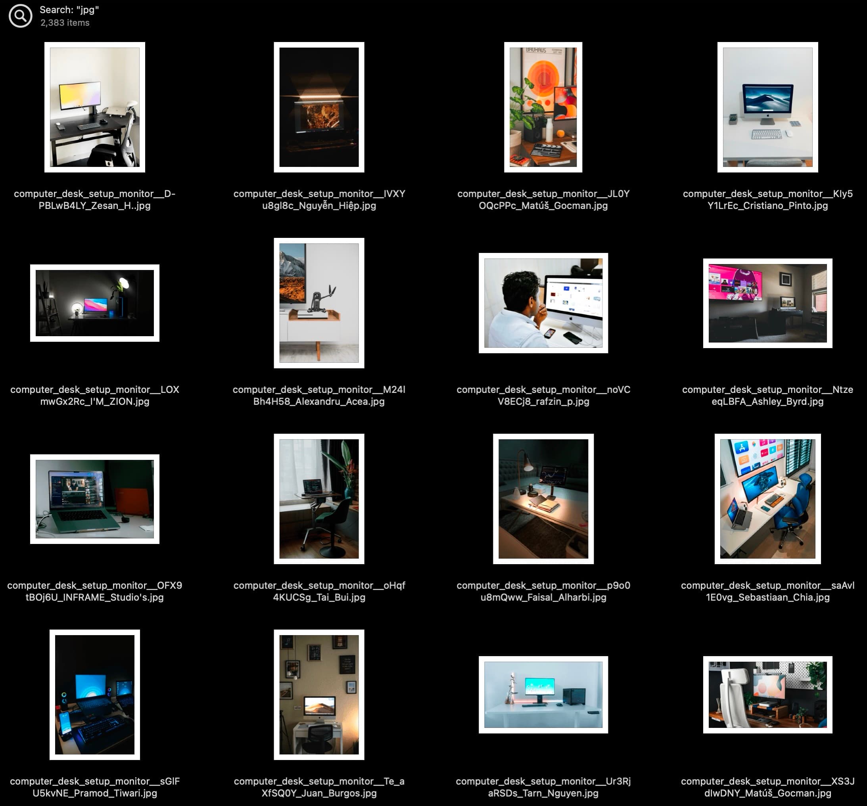
Task: Open the Cristiano_Pinto iMac thumbnail
Action: tap(767, 106)
